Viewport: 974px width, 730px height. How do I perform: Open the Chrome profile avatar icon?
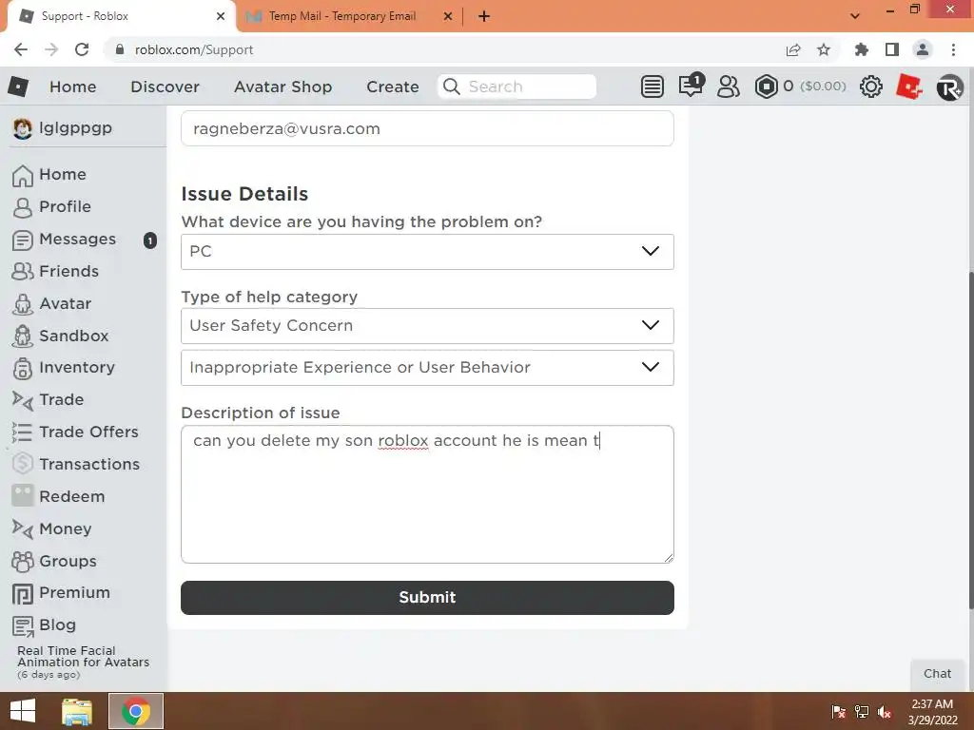[923, 49]
